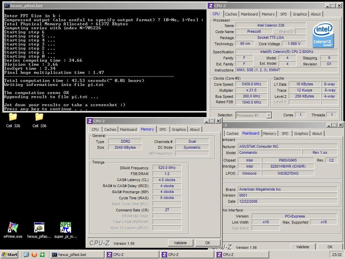Click Validate in the Memory CPU-Z window
This screenshot has width=345, height=259.
pyautogui.click(x=181, y=243)
